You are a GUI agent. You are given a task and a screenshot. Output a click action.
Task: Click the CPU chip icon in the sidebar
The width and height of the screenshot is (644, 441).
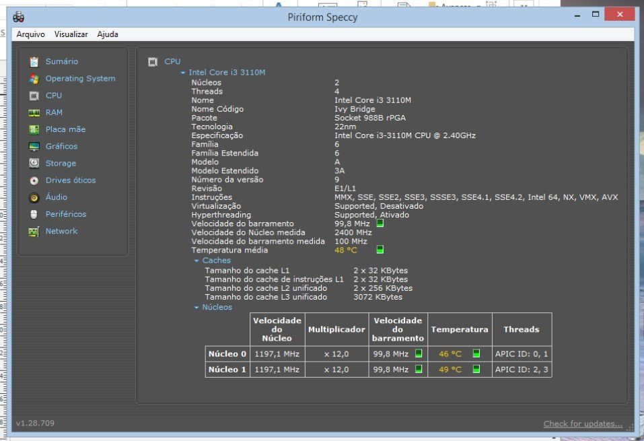click(x=34, y=96)
